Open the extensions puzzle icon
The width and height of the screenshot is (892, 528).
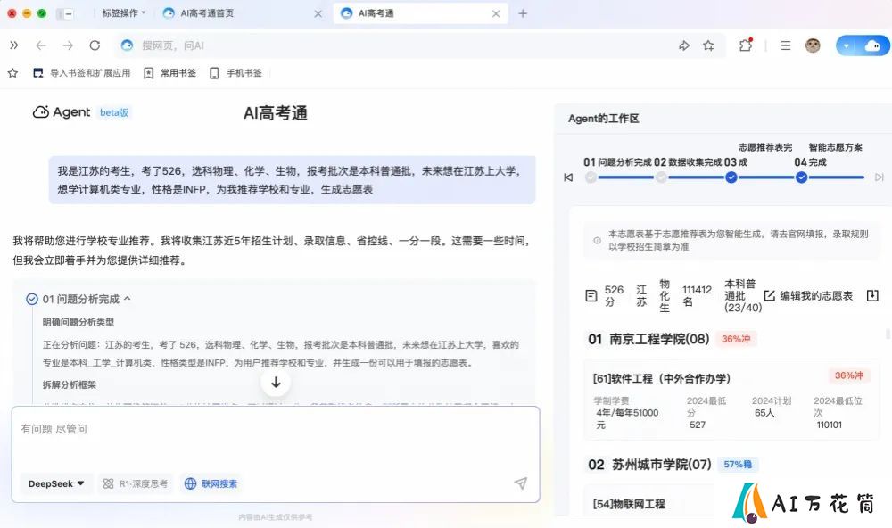[x=745, y=45]
